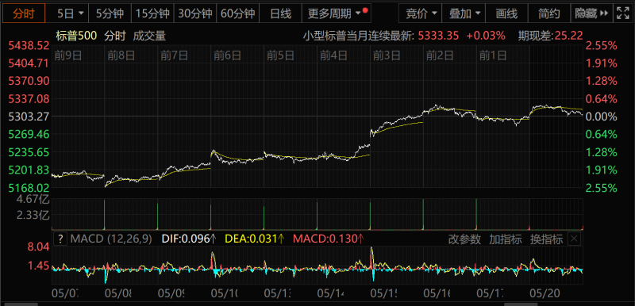Close the MACD indicator panel
Screen dimensions: 635x306
tap(574, 239)
